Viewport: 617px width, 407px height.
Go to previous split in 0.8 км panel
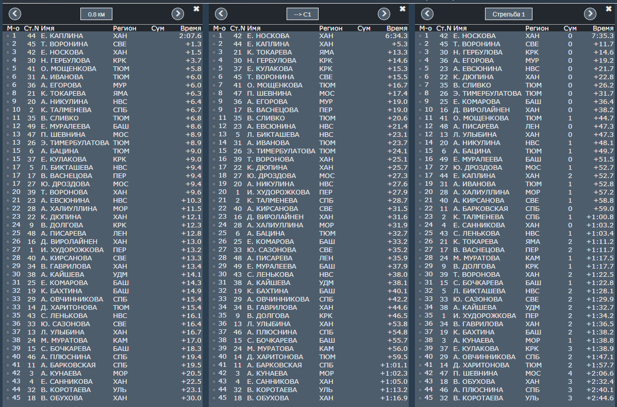15,14
